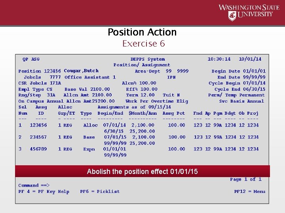285x213 pixels.
Task: Click the Begin Date 01/01/01 value
Action: (x=254, y=71)
